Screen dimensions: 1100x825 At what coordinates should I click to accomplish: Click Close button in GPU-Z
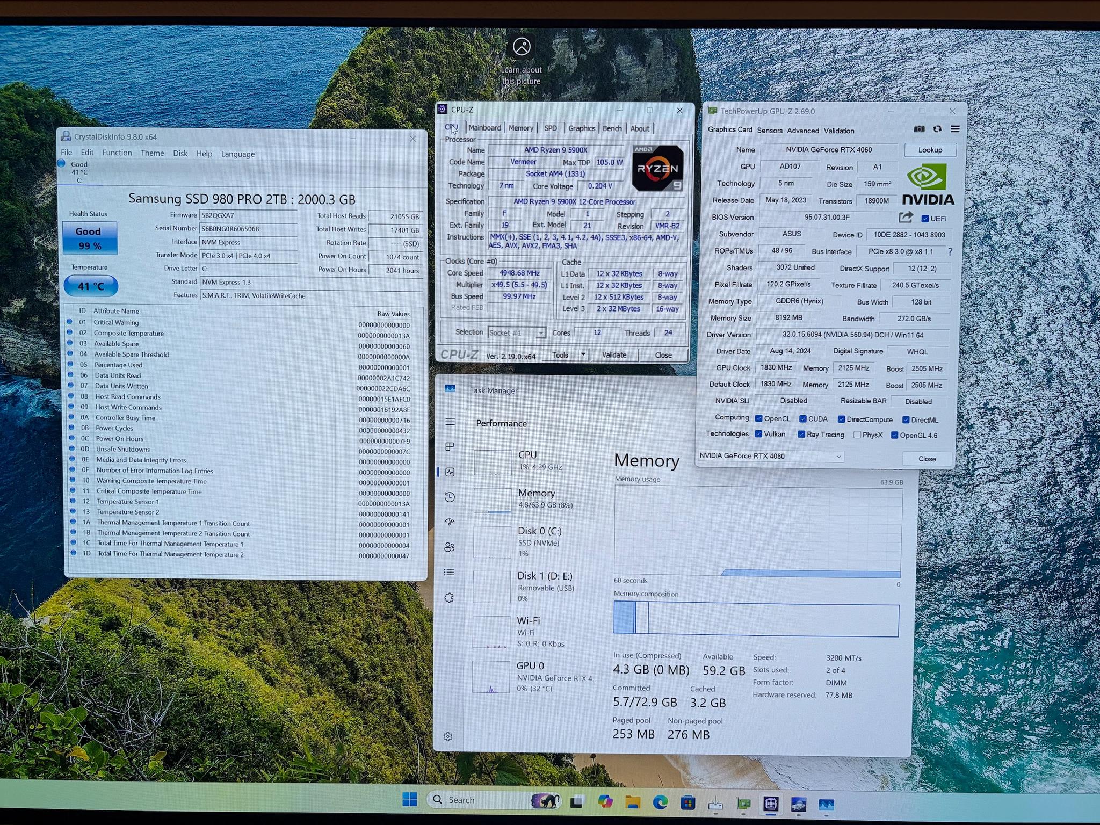click(x=927, y=459)
